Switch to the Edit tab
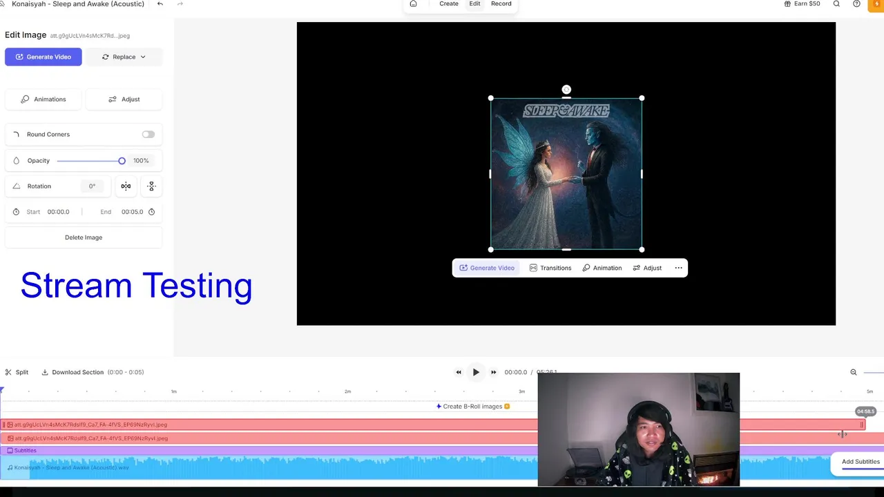The image size is (884, 497). 475,4
